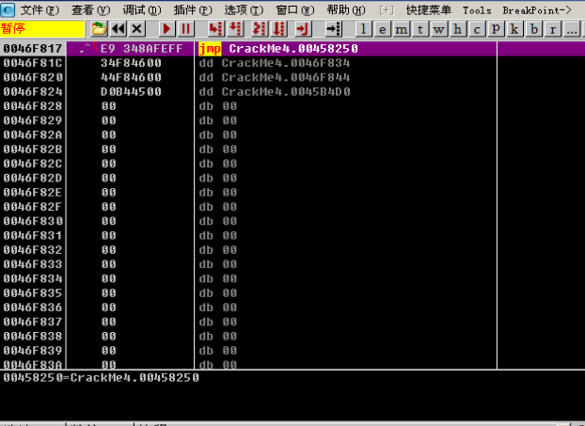Image resolution: width=585 pixels, height=426 pixels.
Task: Click the Open file folder icon
Action: click(99, 28)
